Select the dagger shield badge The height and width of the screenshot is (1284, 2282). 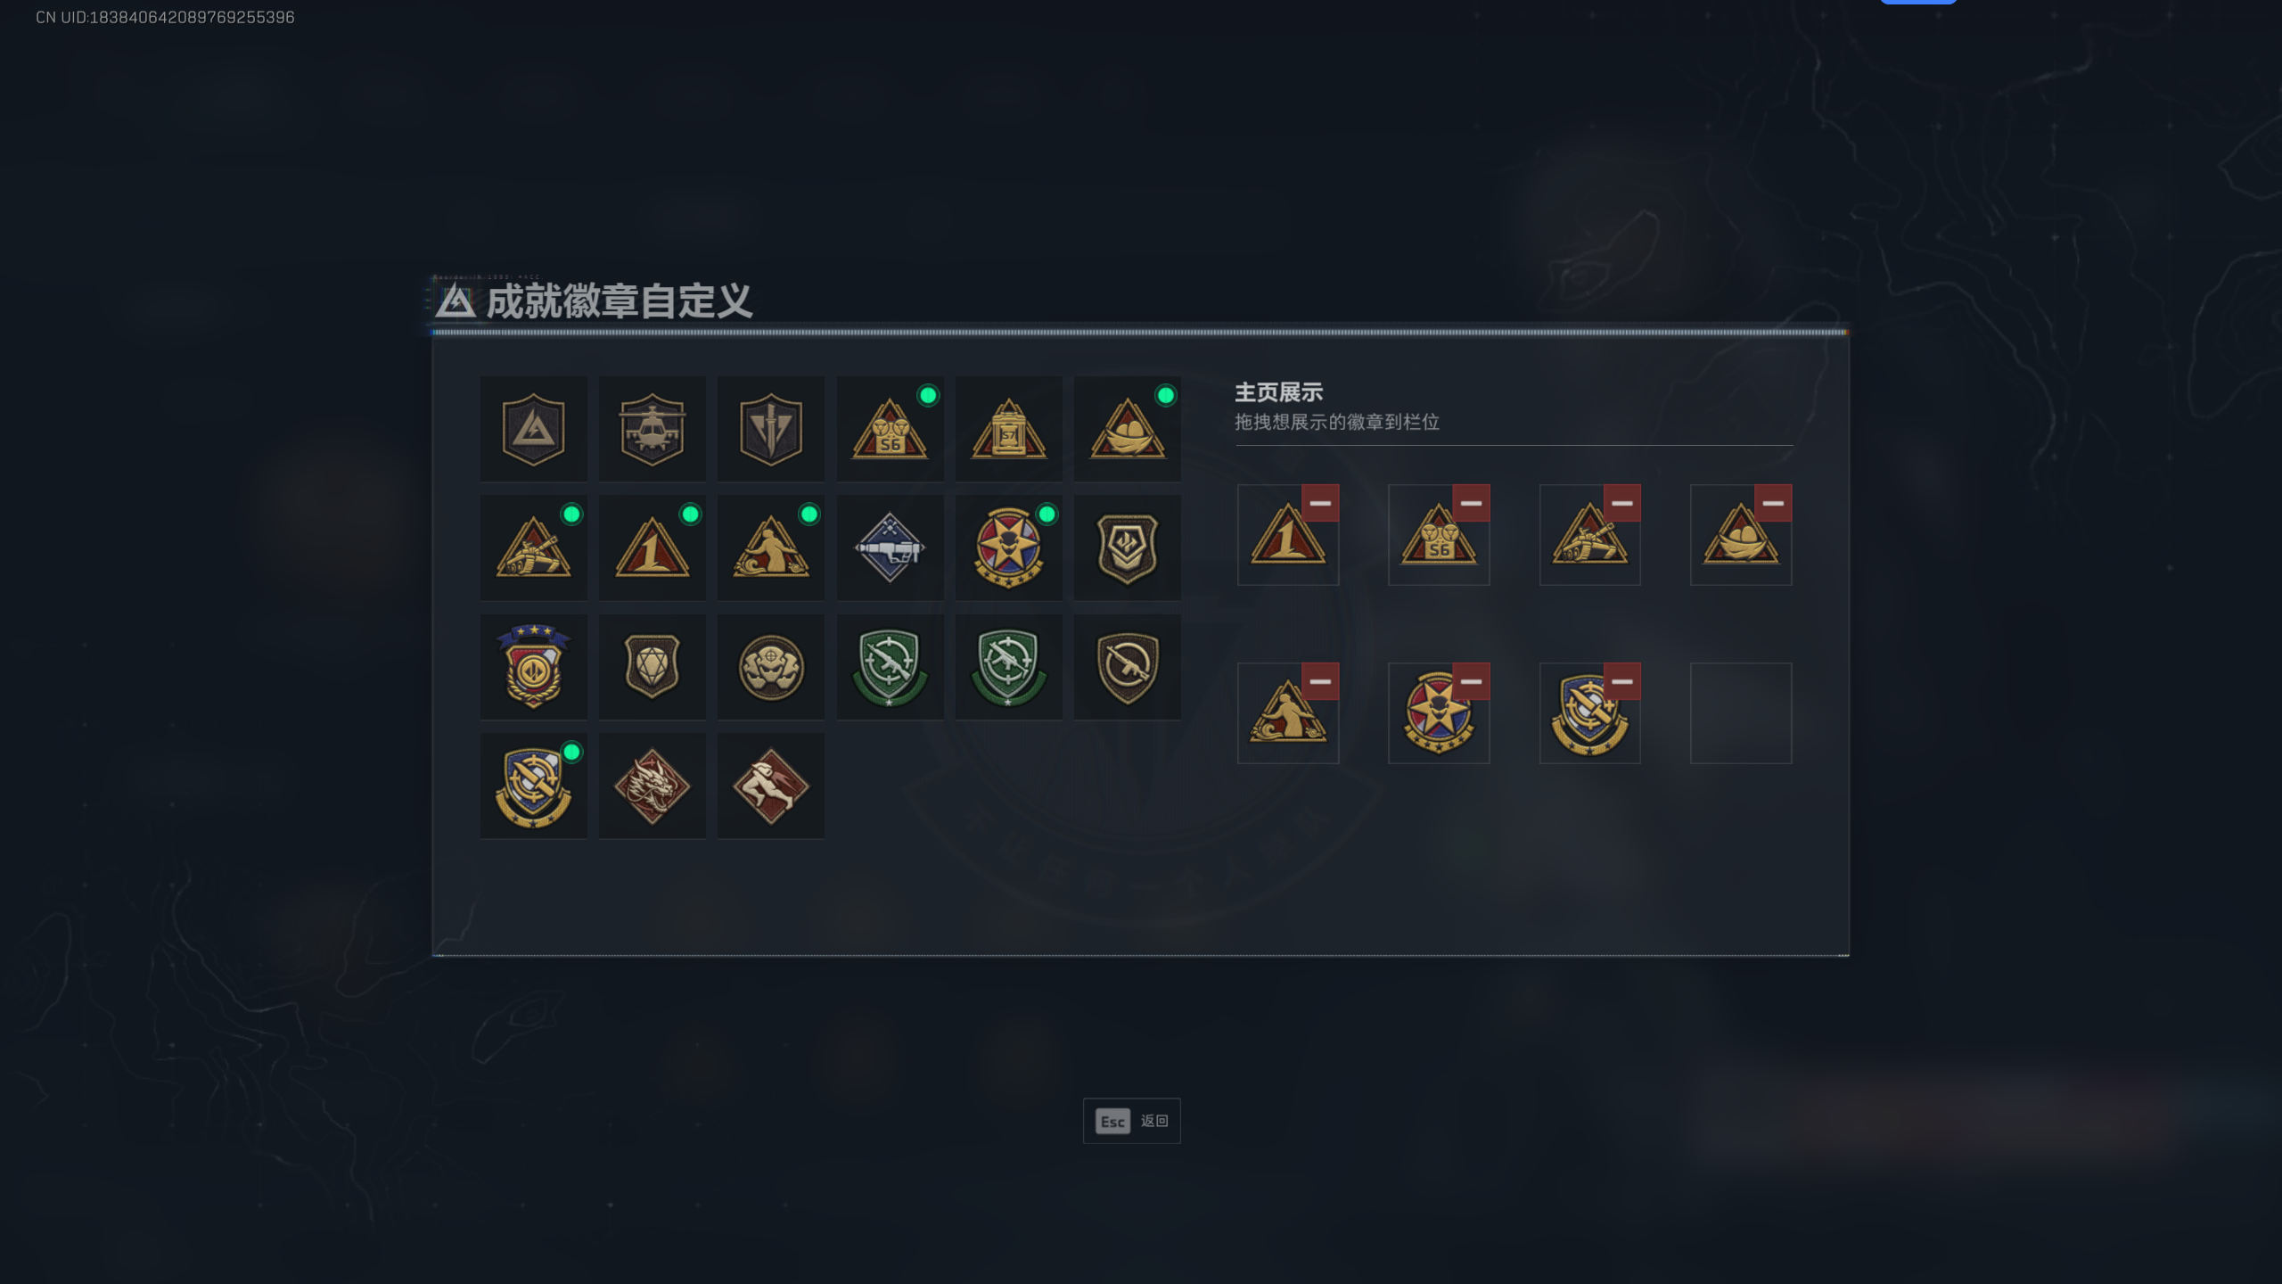770,429
